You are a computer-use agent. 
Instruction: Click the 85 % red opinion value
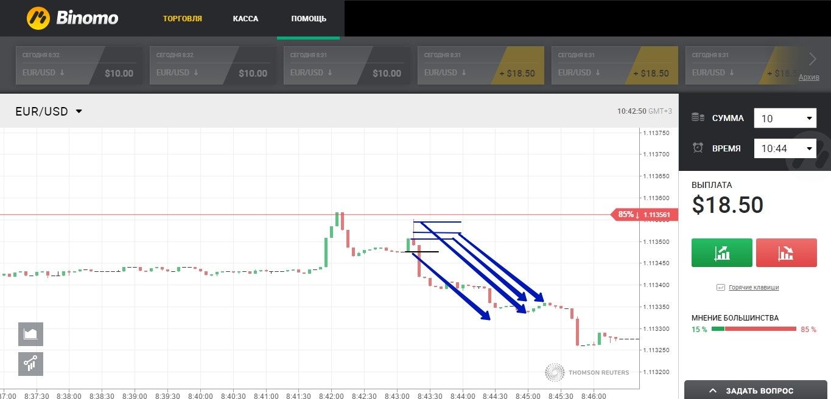(808, 330)
